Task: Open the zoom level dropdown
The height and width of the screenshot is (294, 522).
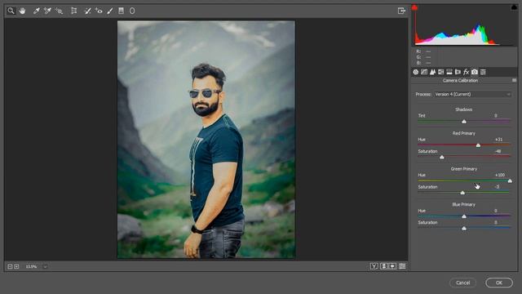Action: 46,267
